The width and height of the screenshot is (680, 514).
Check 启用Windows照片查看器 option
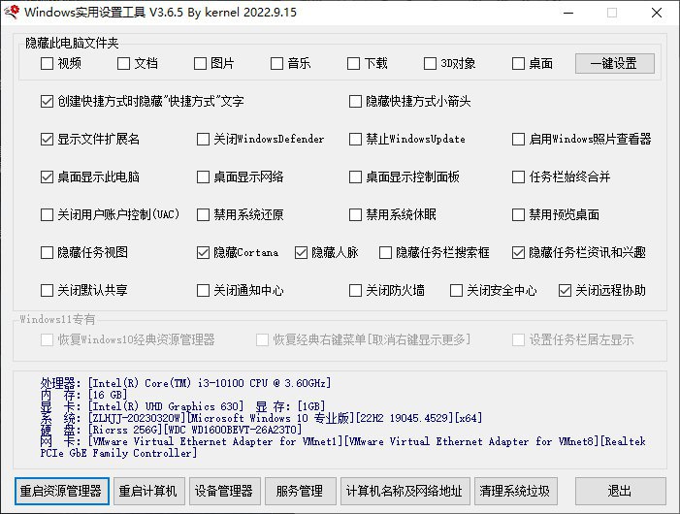(x=519, y=139)
